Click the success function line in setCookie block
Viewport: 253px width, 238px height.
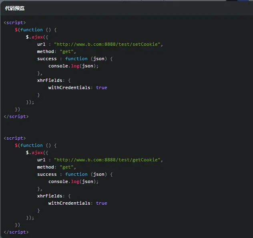pos(75,59)
